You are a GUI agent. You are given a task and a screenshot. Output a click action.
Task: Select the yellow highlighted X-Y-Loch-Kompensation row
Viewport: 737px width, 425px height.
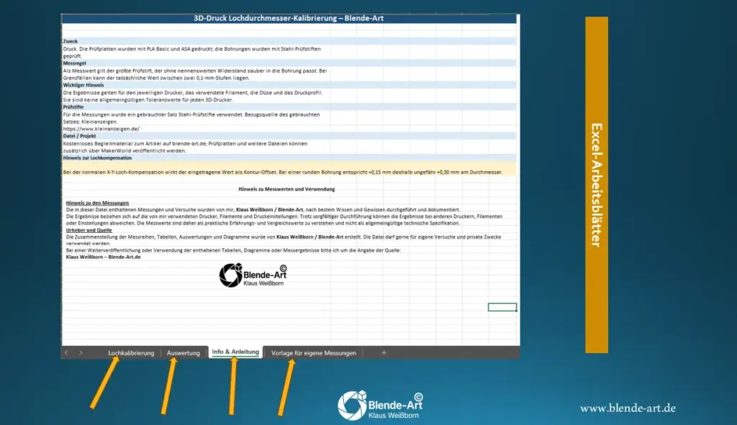point(289,170)
